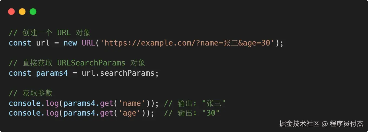
Task: Click the comment "创建一个 URL 对象"
Action: pyautogui.click(x=50, y=33)
